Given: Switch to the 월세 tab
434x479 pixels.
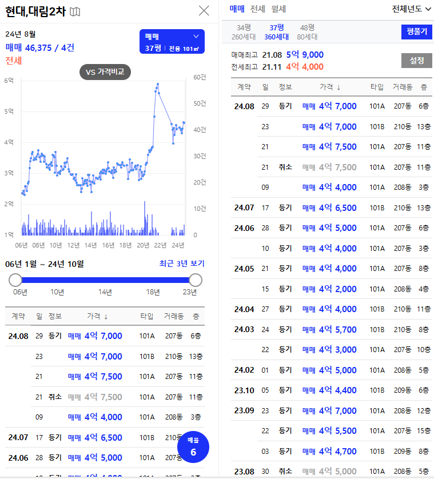Looking at the screenshot, I should [278, 9].
